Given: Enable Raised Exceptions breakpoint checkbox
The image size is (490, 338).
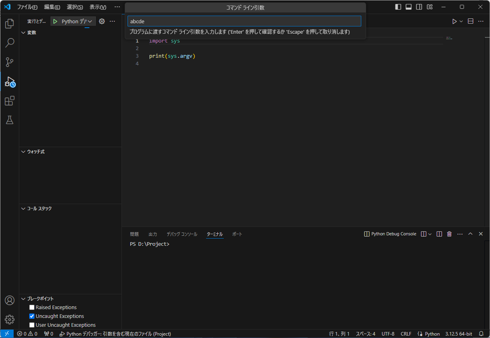Looking at the screenshot, I should [32, 308].
